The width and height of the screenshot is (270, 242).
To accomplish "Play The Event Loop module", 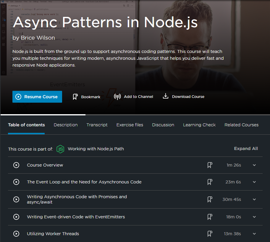I will (x=16, y=182).
